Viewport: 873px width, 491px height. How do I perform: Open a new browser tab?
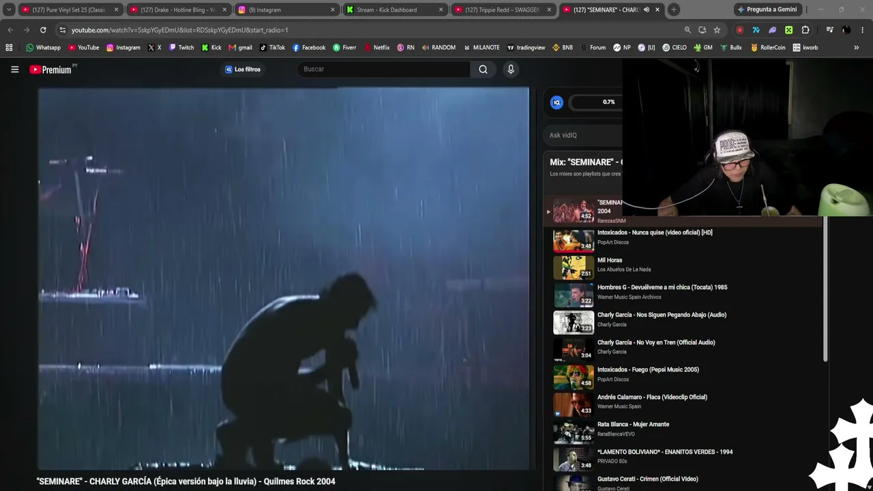(673, 10)
